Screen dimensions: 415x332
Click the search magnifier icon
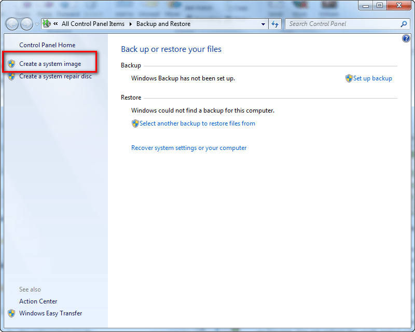tap(403, 24)
